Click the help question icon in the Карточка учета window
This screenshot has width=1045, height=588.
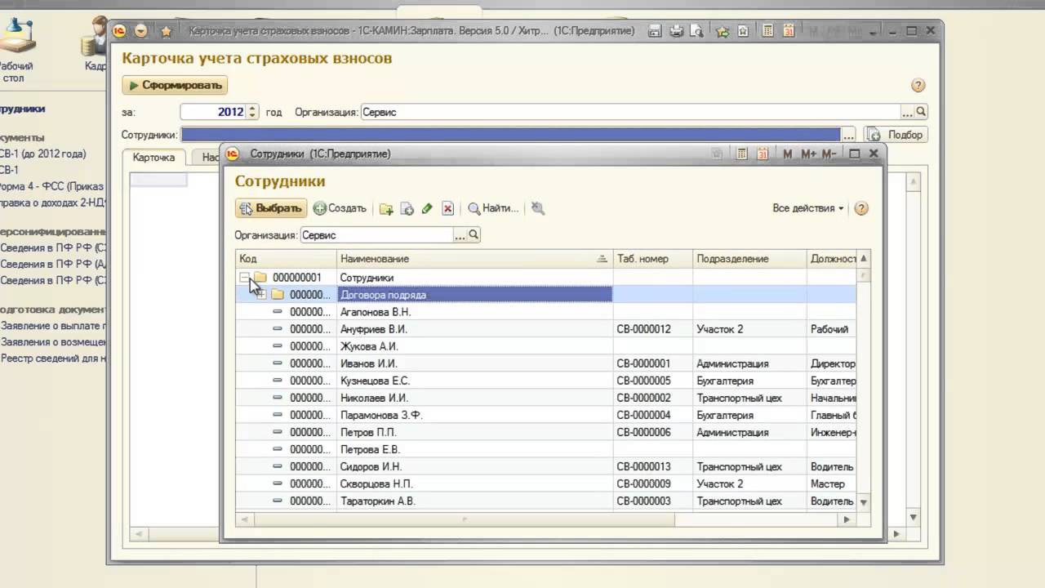(x=918, y=85)
